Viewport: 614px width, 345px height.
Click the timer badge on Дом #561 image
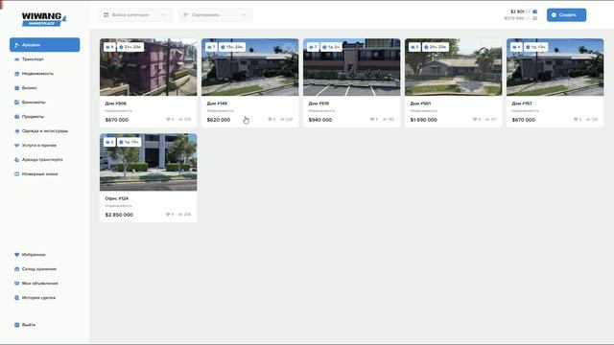pyautogui.click(x=436, y=47)
